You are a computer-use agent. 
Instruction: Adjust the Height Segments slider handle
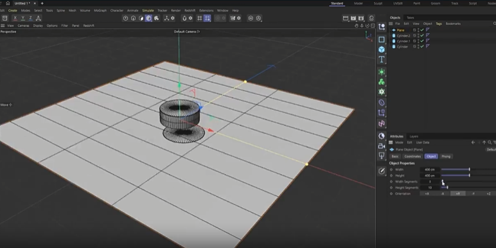pos(447,188)
